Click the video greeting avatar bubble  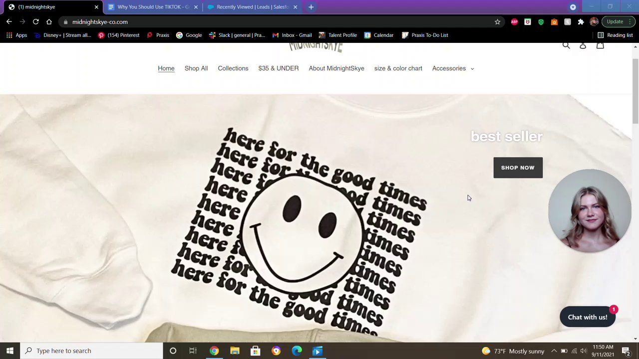click(x=590, y=211)
